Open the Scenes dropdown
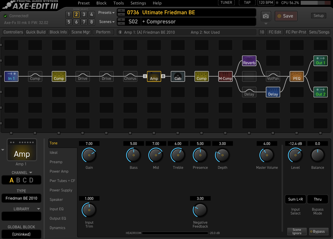This screenshot has height=239, width=333. 107,22
